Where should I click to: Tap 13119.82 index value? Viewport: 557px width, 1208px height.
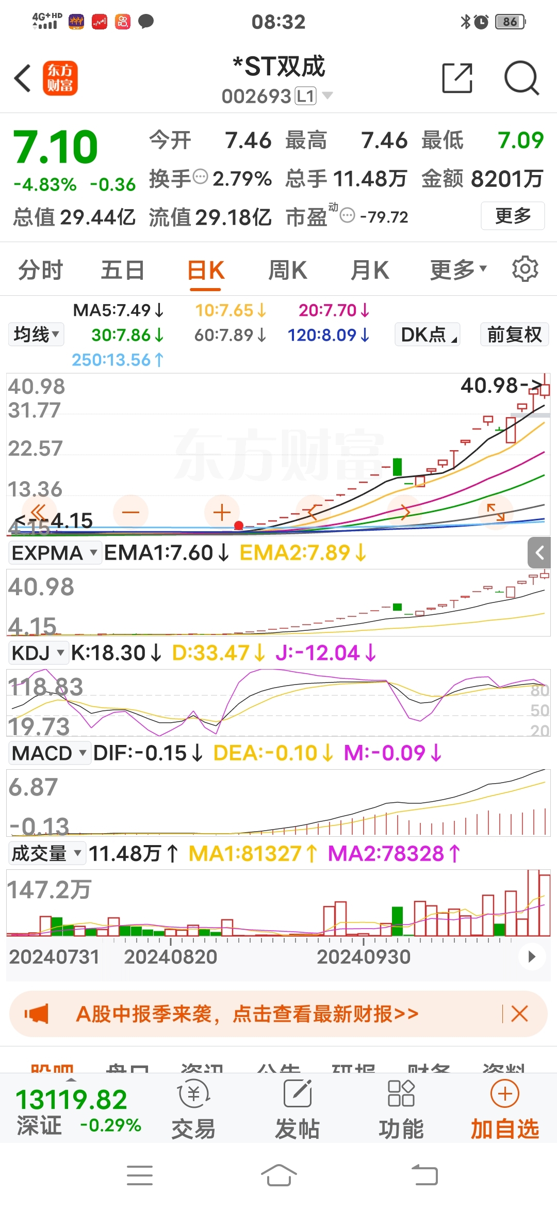tap(71, 1099)
